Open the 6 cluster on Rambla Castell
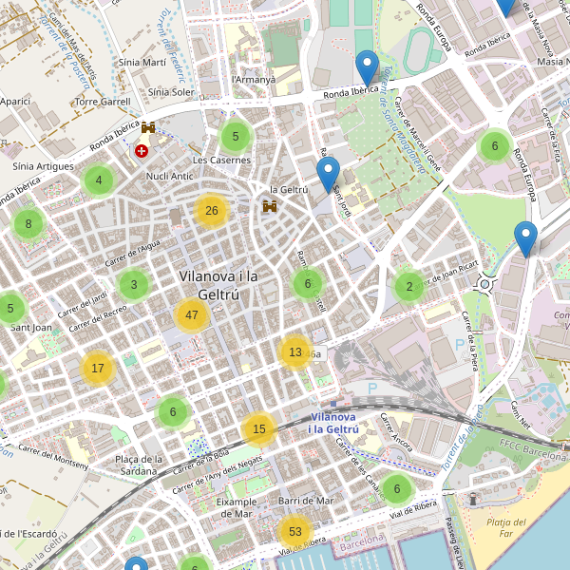570x570 pixels. [308, 284]
